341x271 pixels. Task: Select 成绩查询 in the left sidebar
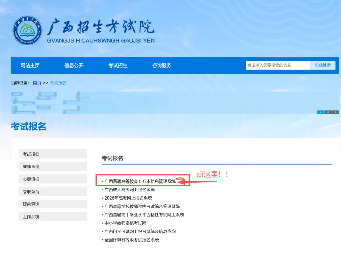53,166
